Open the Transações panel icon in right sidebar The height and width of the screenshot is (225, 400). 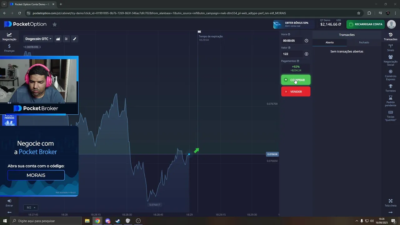[x=391, y=37]
